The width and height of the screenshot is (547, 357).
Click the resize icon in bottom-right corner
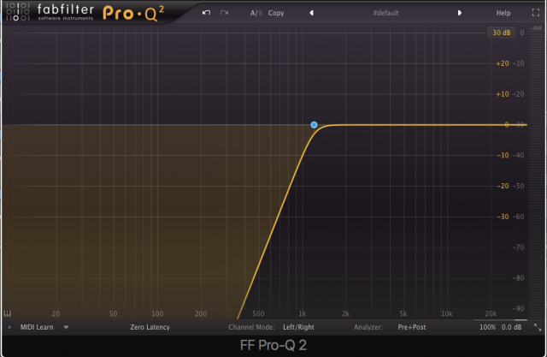538,327
